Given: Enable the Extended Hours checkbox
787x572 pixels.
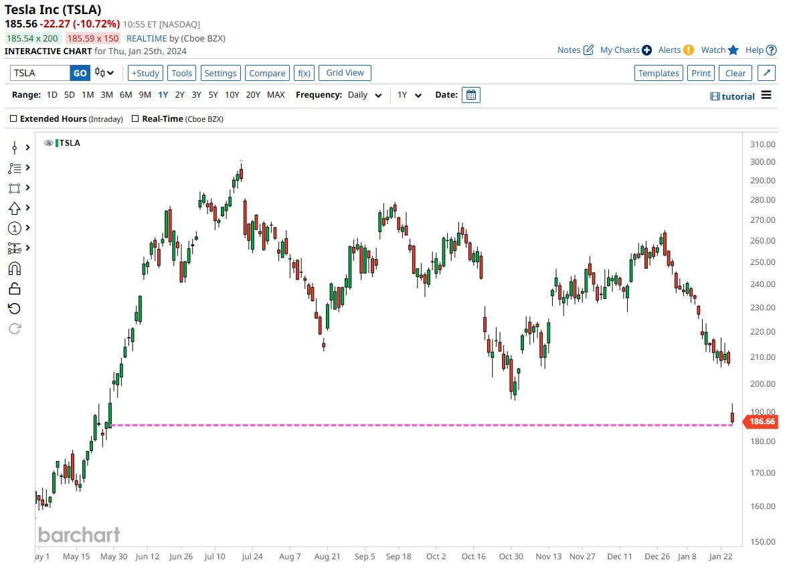Looking at the screenshot, I should click(14, 119).
